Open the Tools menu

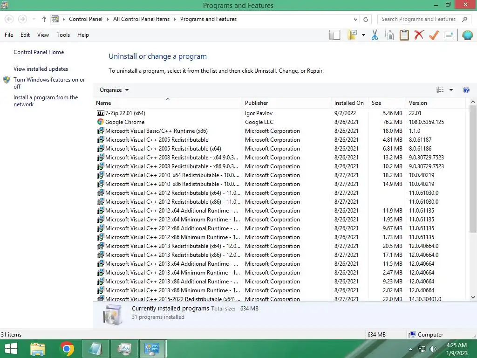[x=63, y=35]
